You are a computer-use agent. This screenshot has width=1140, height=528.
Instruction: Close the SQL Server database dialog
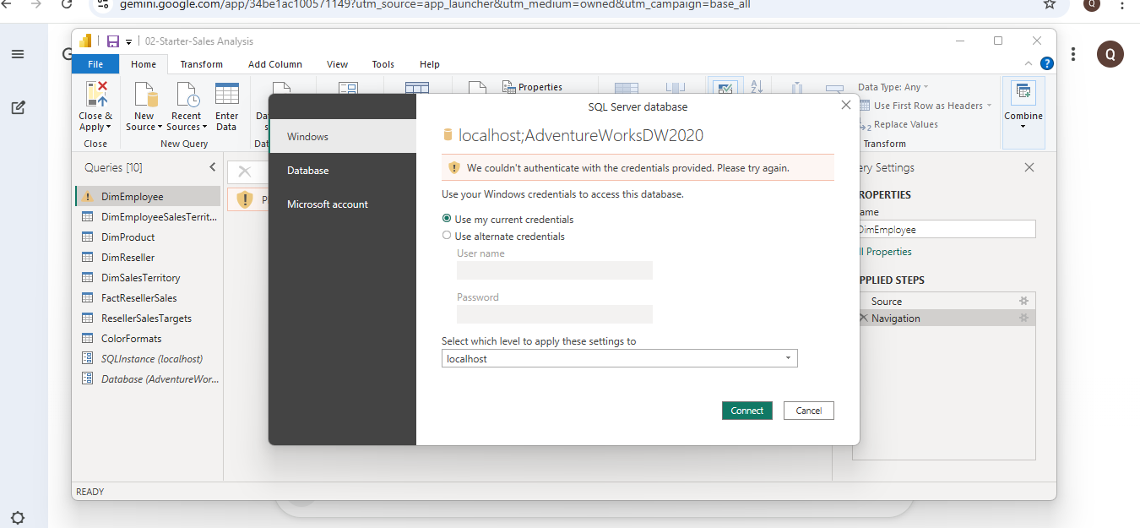846,106
